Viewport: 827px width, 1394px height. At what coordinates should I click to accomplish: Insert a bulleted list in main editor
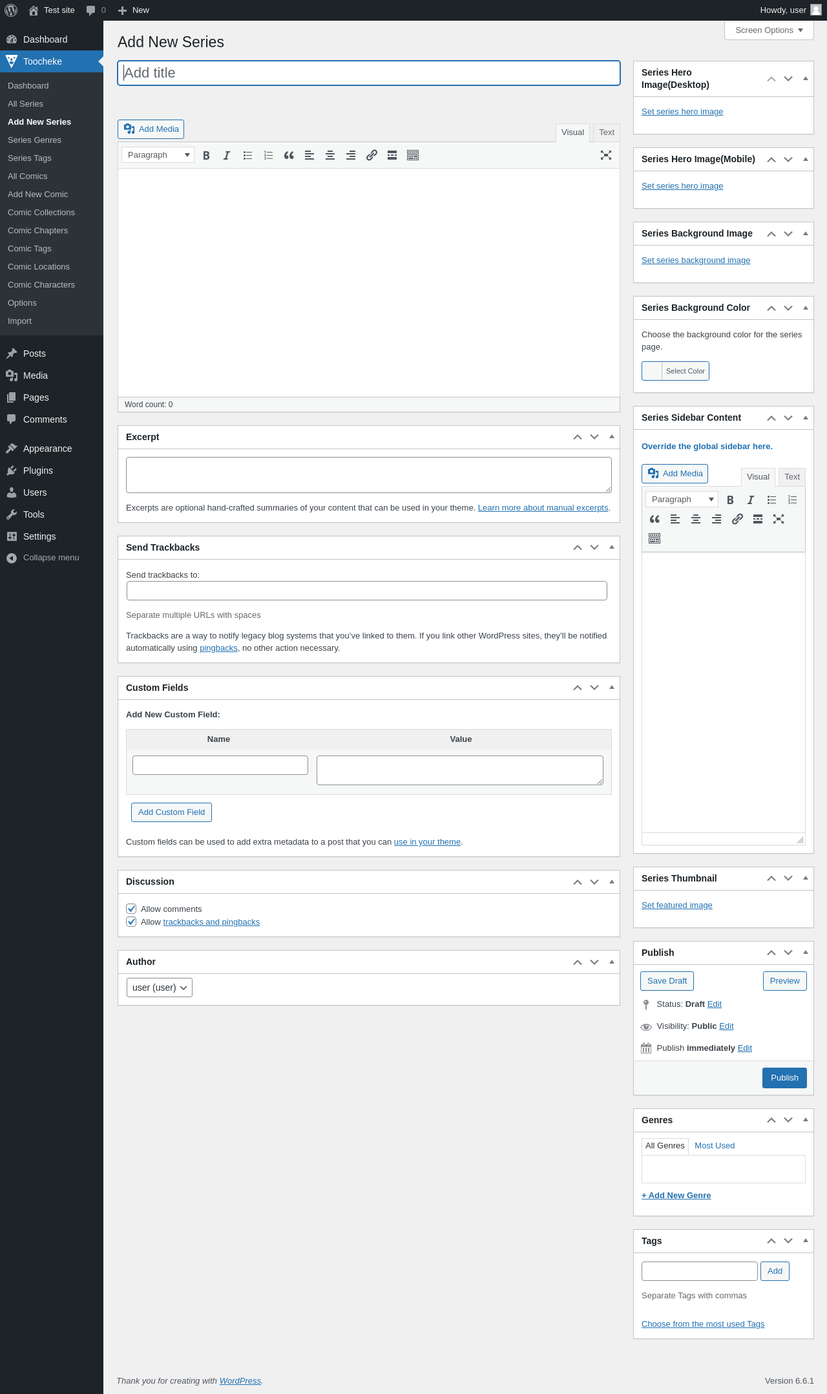[247, 155]
